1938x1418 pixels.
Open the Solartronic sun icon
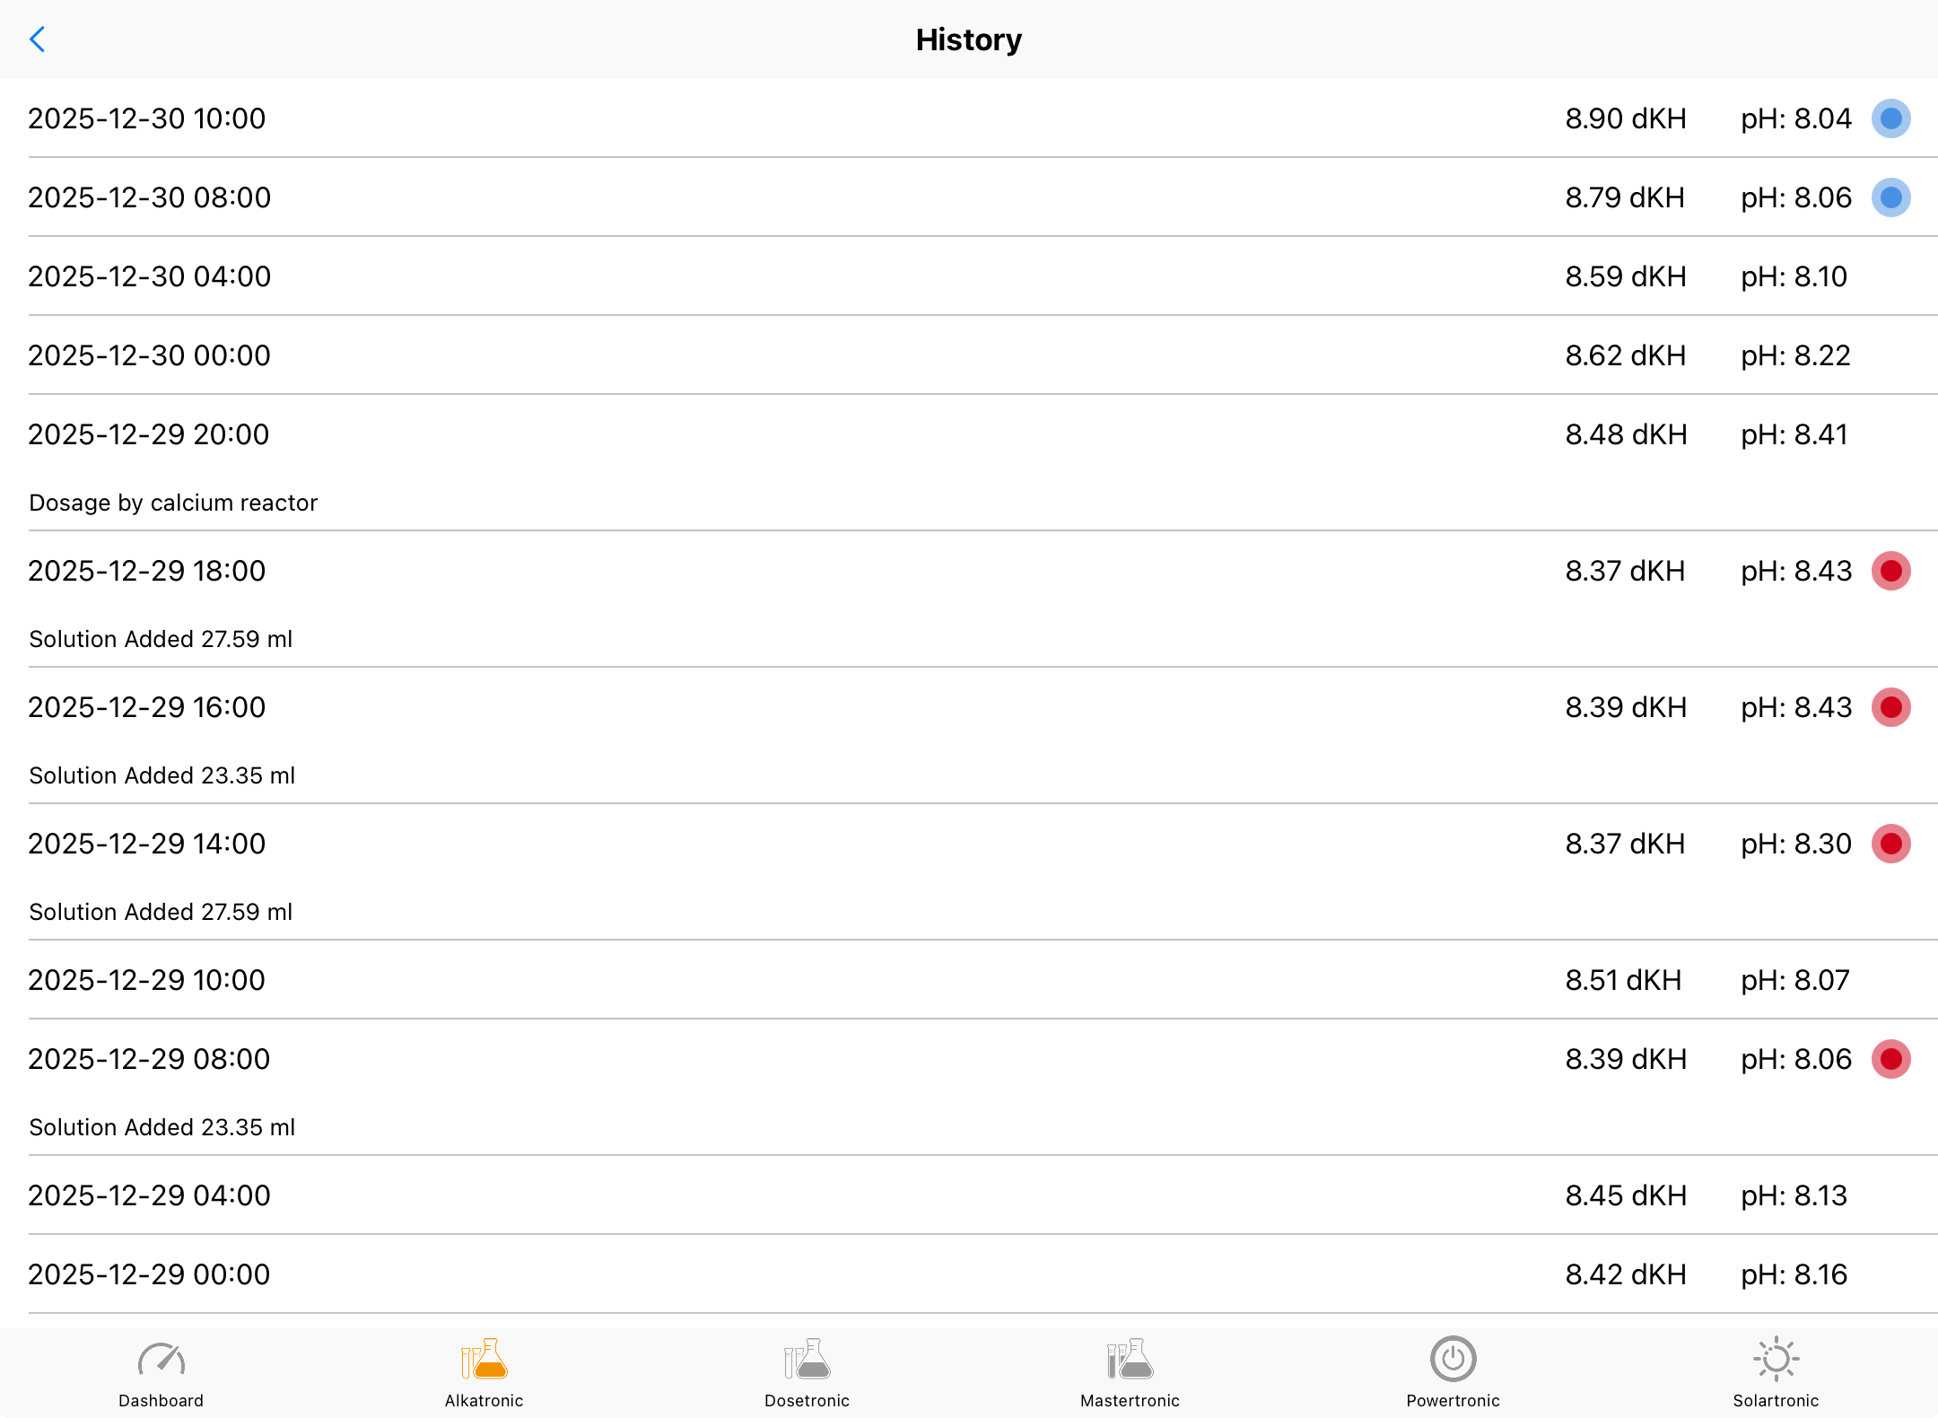[x=1776, y=1361]
